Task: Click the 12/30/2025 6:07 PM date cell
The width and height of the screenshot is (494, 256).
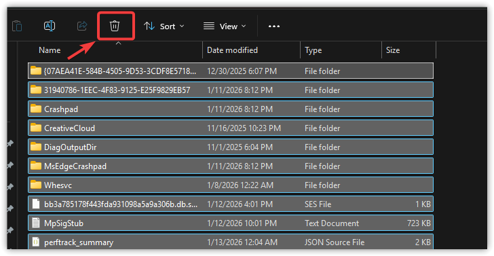Action: pyautogui.click(x=242, y=71)
